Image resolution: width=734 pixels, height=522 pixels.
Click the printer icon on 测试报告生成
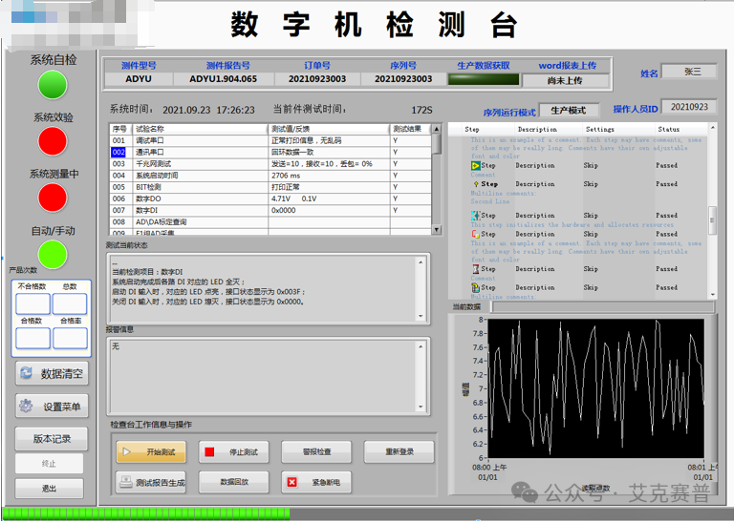tap(126, 481)
